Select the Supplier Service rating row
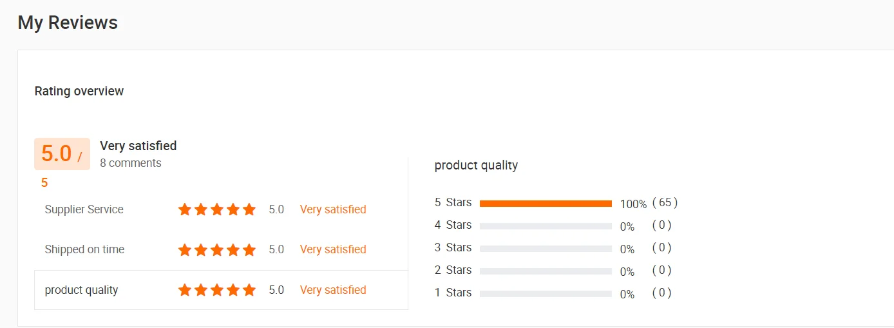The image size is (894, 328). pyautogui.click(x=84, y=209)
